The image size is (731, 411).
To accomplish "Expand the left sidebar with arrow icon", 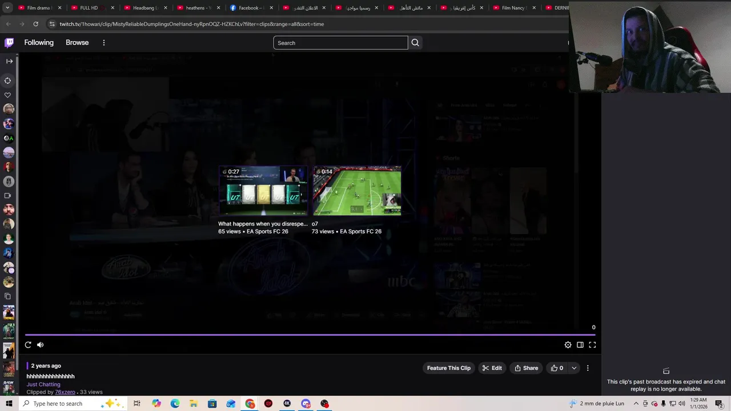I will [x=9, y=61].
